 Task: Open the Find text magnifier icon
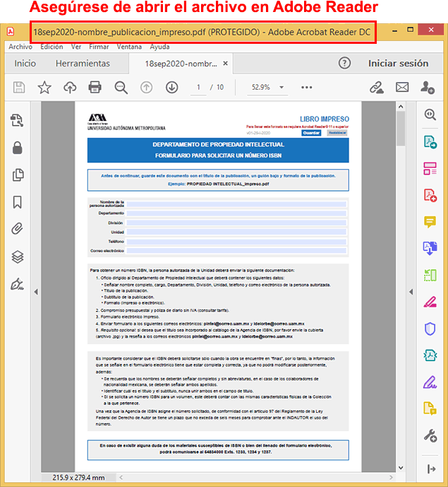click(121, 87)
